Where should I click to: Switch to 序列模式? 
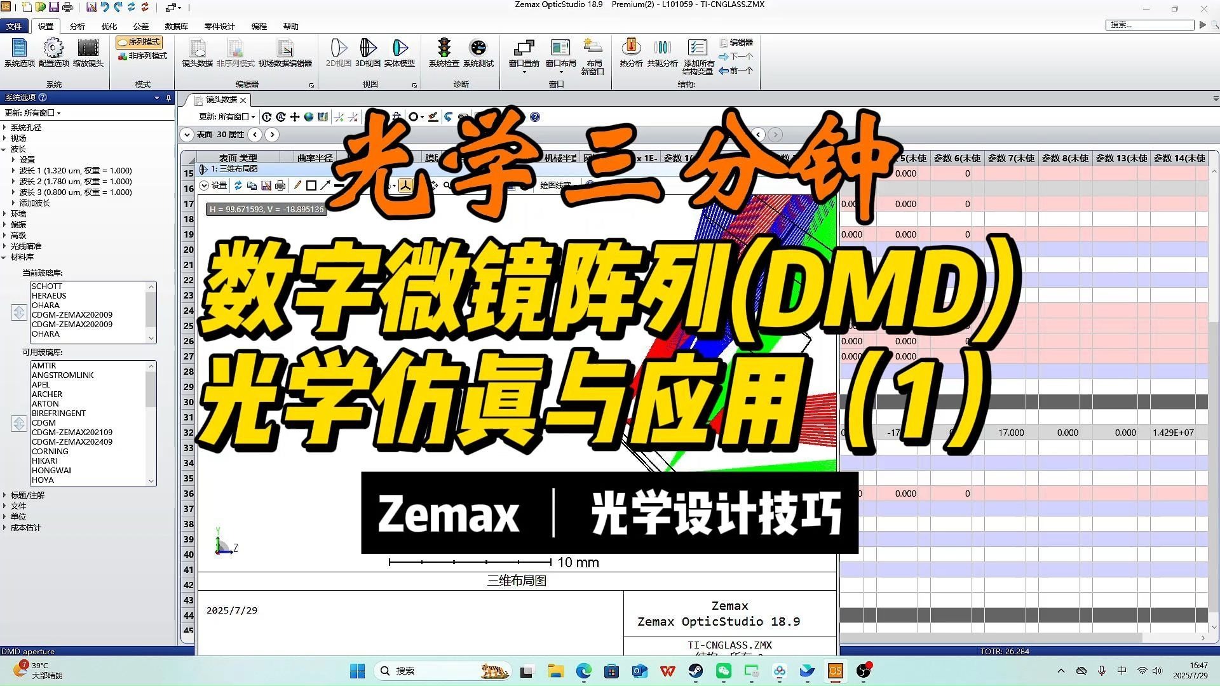(x=139, y=42)
